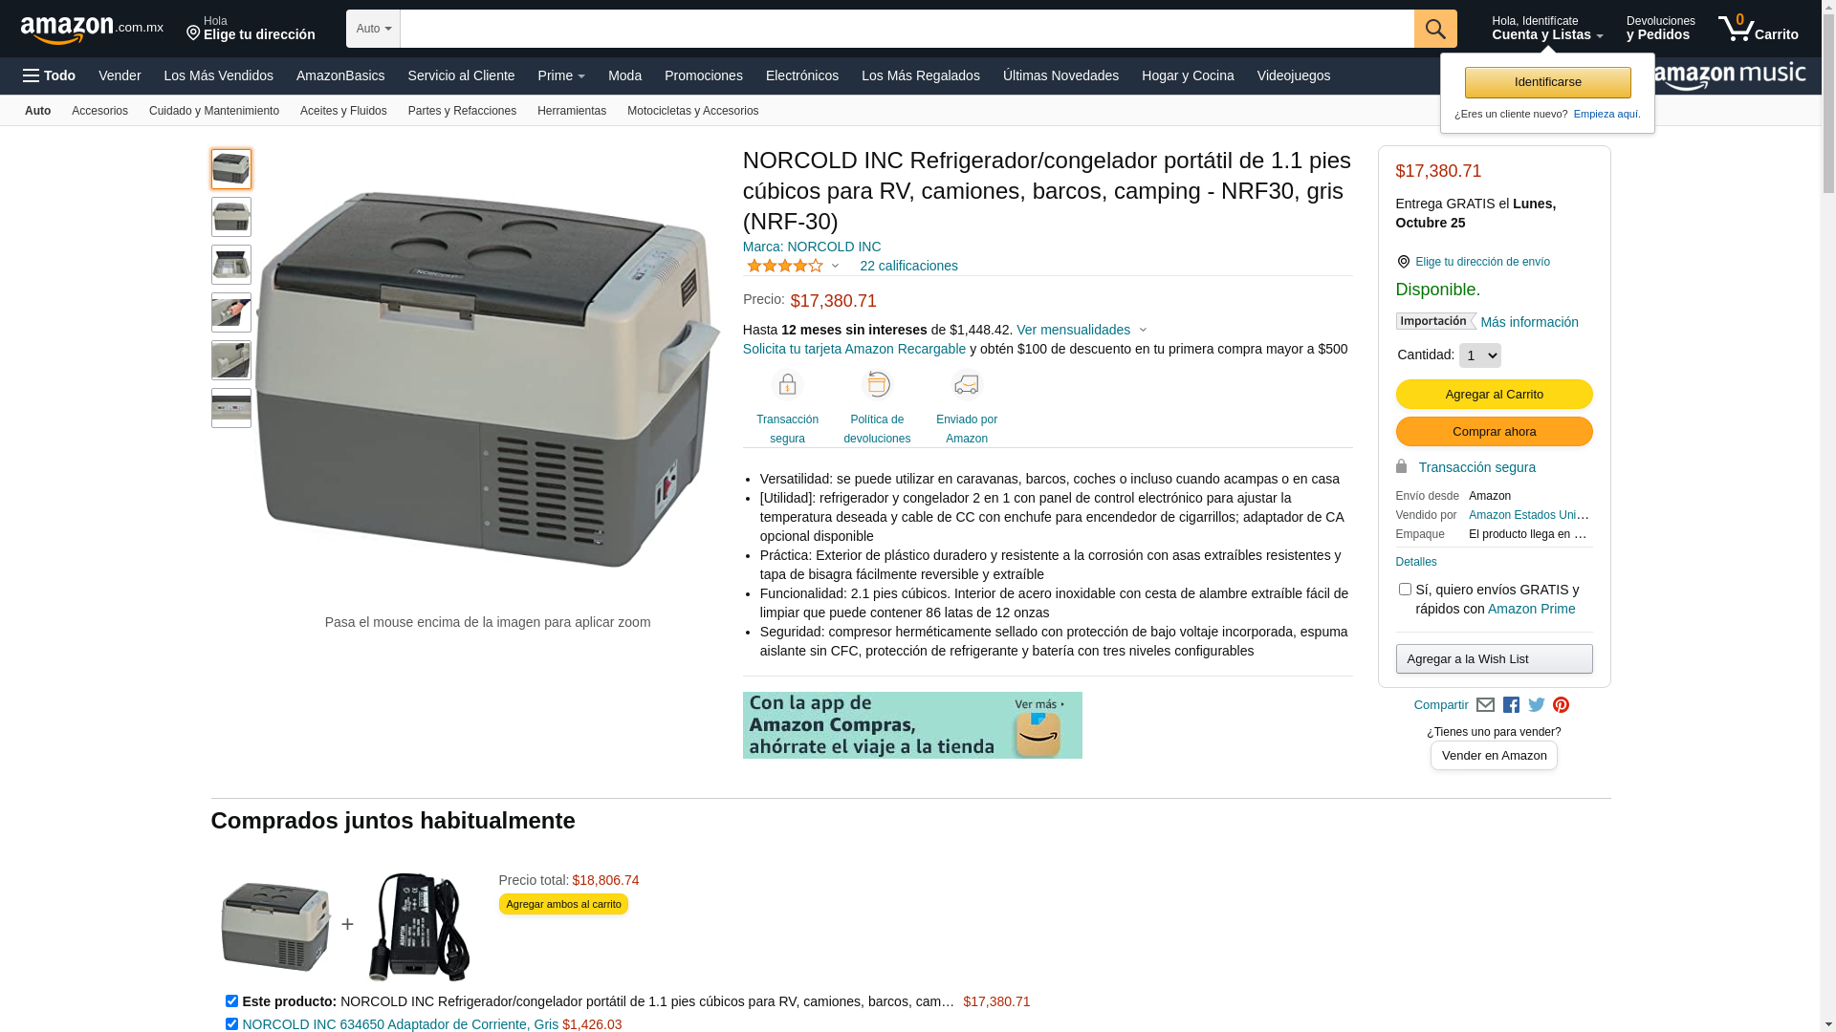The image size is (1836, 1032).
Task: Click the search magnifier button
Action: (x=1434, y=29)
